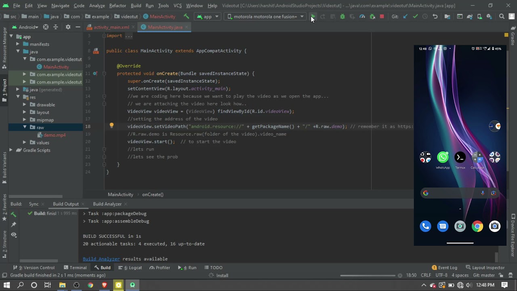Open the SDK Manager icon

pyautogui.click(x=489, y=17)
